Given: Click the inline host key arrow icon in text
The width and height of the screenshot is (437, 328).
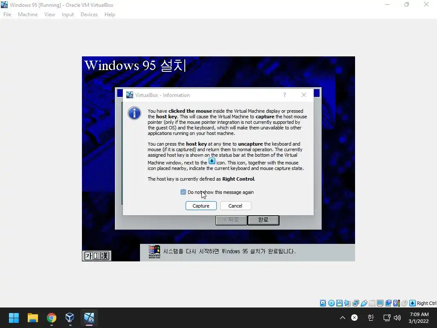Looking at the screenshot, I should pos(212,161).
